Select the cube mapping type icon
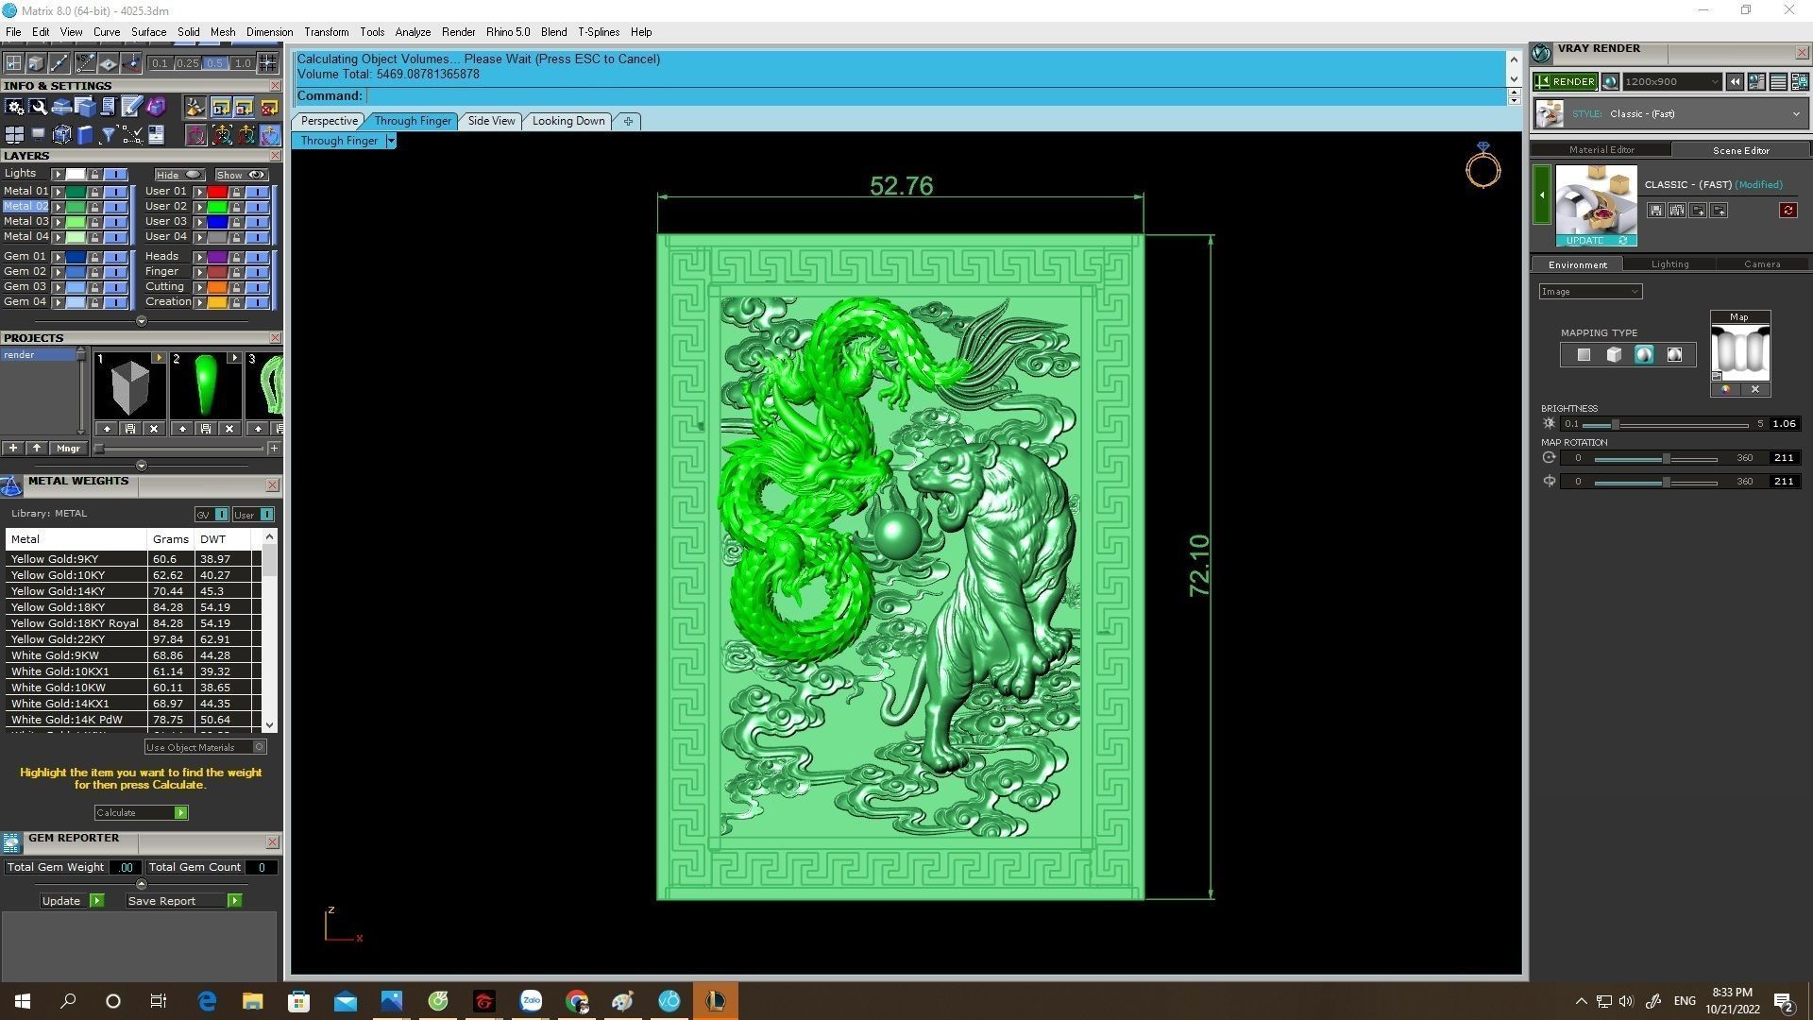The width and height of the screenshot is (1813, 1020). tap(1614, 355)
